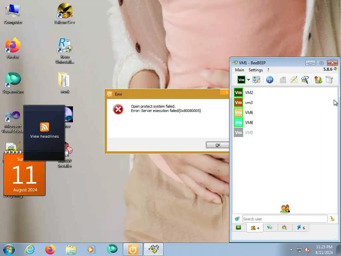Switch to the blue tab showing 6
This screenshot has height=256, width=341.
(301, 228)
